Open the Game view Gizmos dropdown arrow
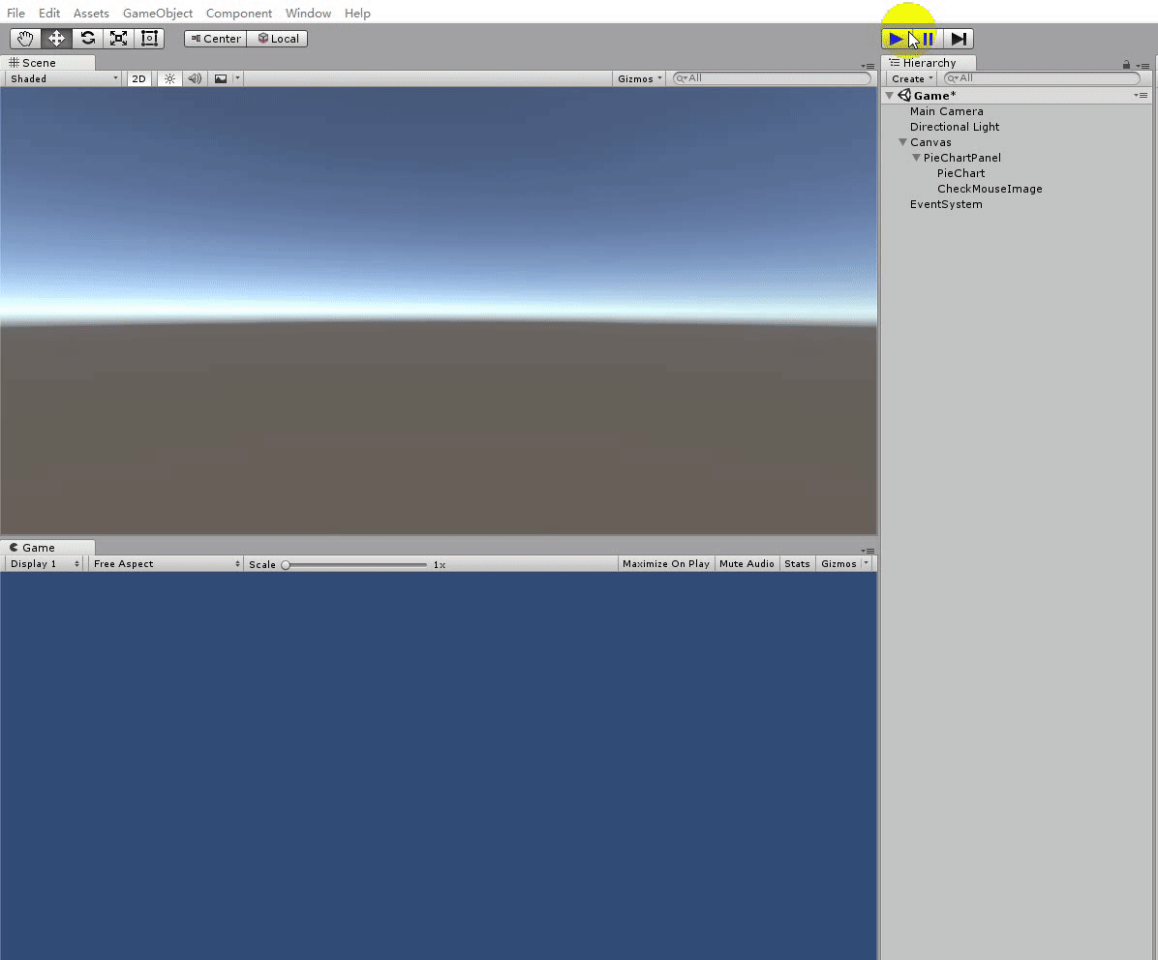Screen dimensions: 1158x960 point(867,563)
